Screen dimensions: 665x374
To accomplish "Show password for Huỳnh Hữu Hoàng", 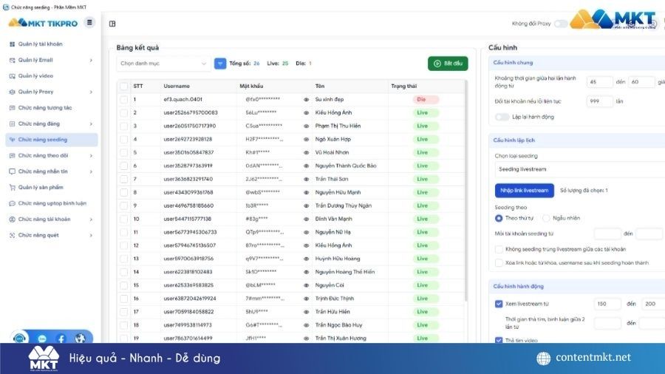I will click(x=306, y=259).
